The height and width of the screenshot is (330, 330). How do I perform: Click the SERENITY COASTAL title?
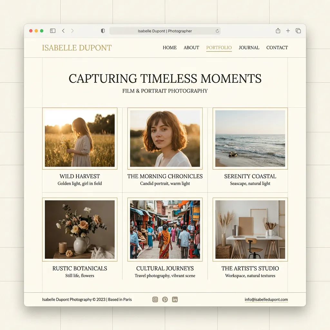point(250,176)
